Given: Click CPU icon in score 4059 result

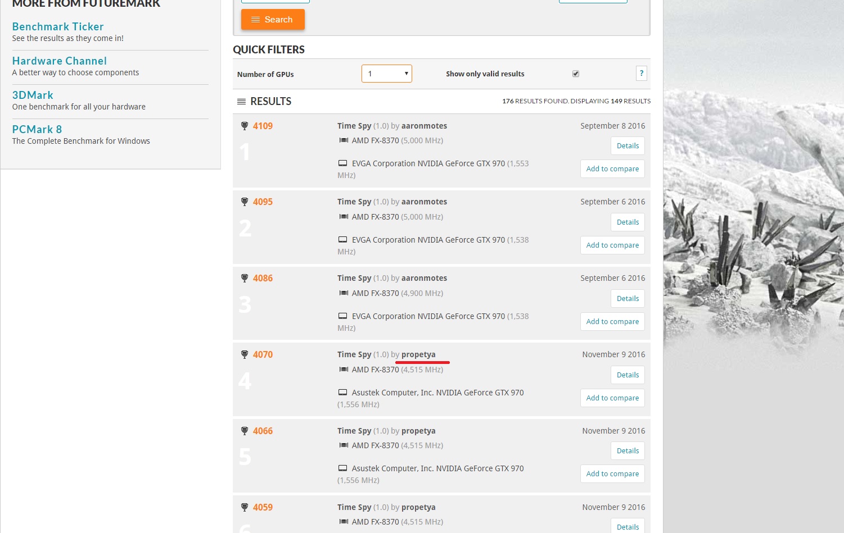Looking at the screenshot, I should pos(344,522).
